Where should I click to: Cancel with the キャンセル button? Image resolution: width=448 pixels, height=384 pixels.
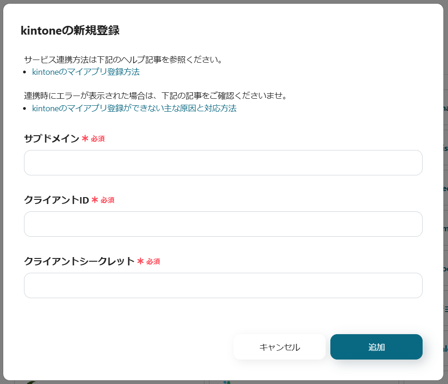[x=280, y=347]
